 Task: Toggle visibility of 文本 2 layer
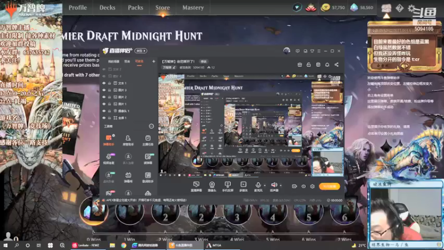pyautogui.click(x=104, y=69)
